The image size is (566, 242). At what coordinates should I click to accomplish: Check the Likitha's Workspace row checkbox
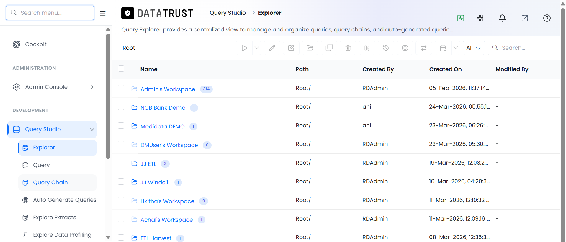coord(121,200)
